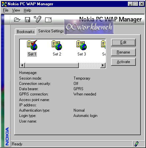
Task: Switch to the Service Settings tab
Action: [x=51, y=31]
